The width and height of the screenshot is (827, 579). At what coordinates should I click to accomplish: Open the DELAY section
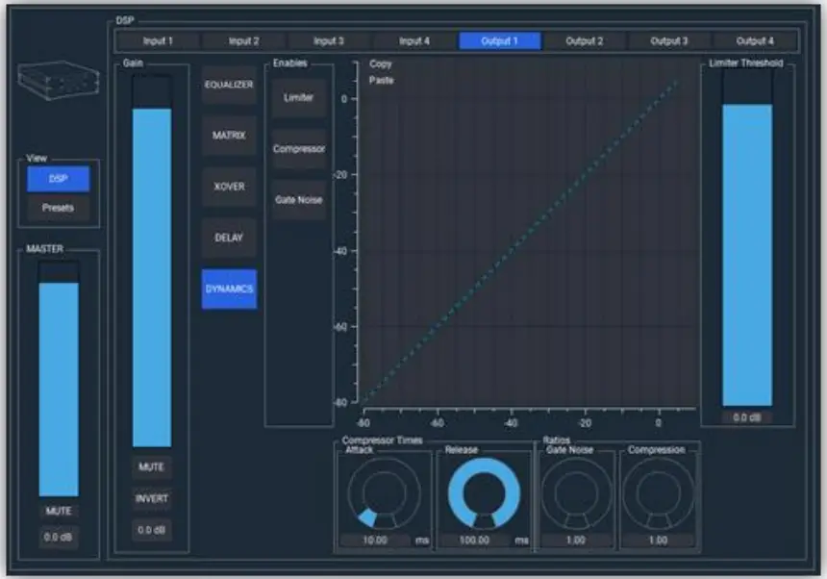(x=228, y=238)
